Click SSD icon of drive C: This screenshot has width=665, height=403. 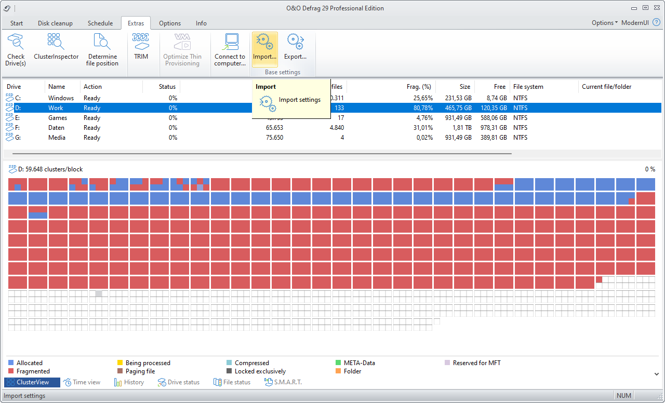[9, 97]
